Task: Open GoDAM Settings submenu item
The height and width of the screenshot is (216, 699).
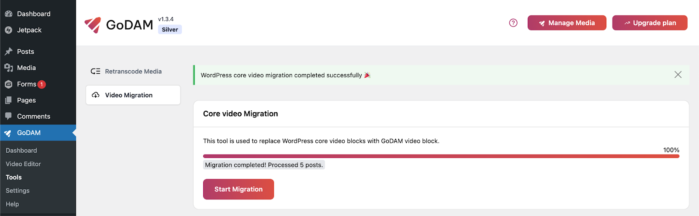Action: tap(17, 191)
